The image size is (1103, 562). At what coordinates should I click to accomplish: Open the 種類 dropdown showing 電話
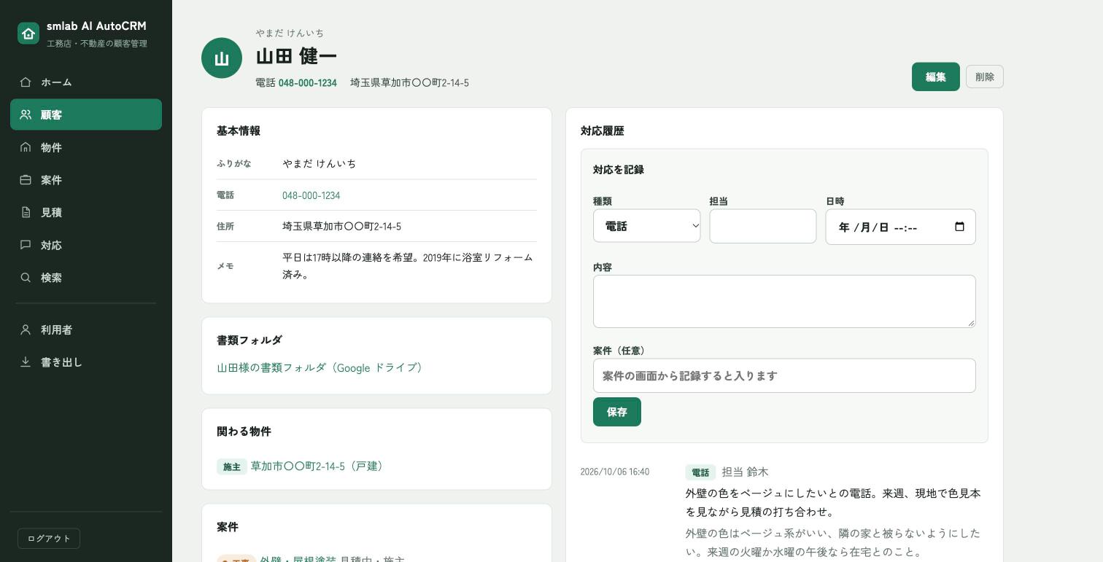point(646,227)
